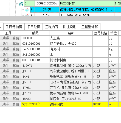Switch to the 子目增加费 tab
This screenshot has height=123, width=121.
[14, 27]
